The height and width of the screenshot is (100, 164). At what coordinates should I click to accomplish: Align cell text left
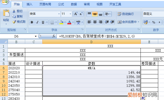[89, 22]
